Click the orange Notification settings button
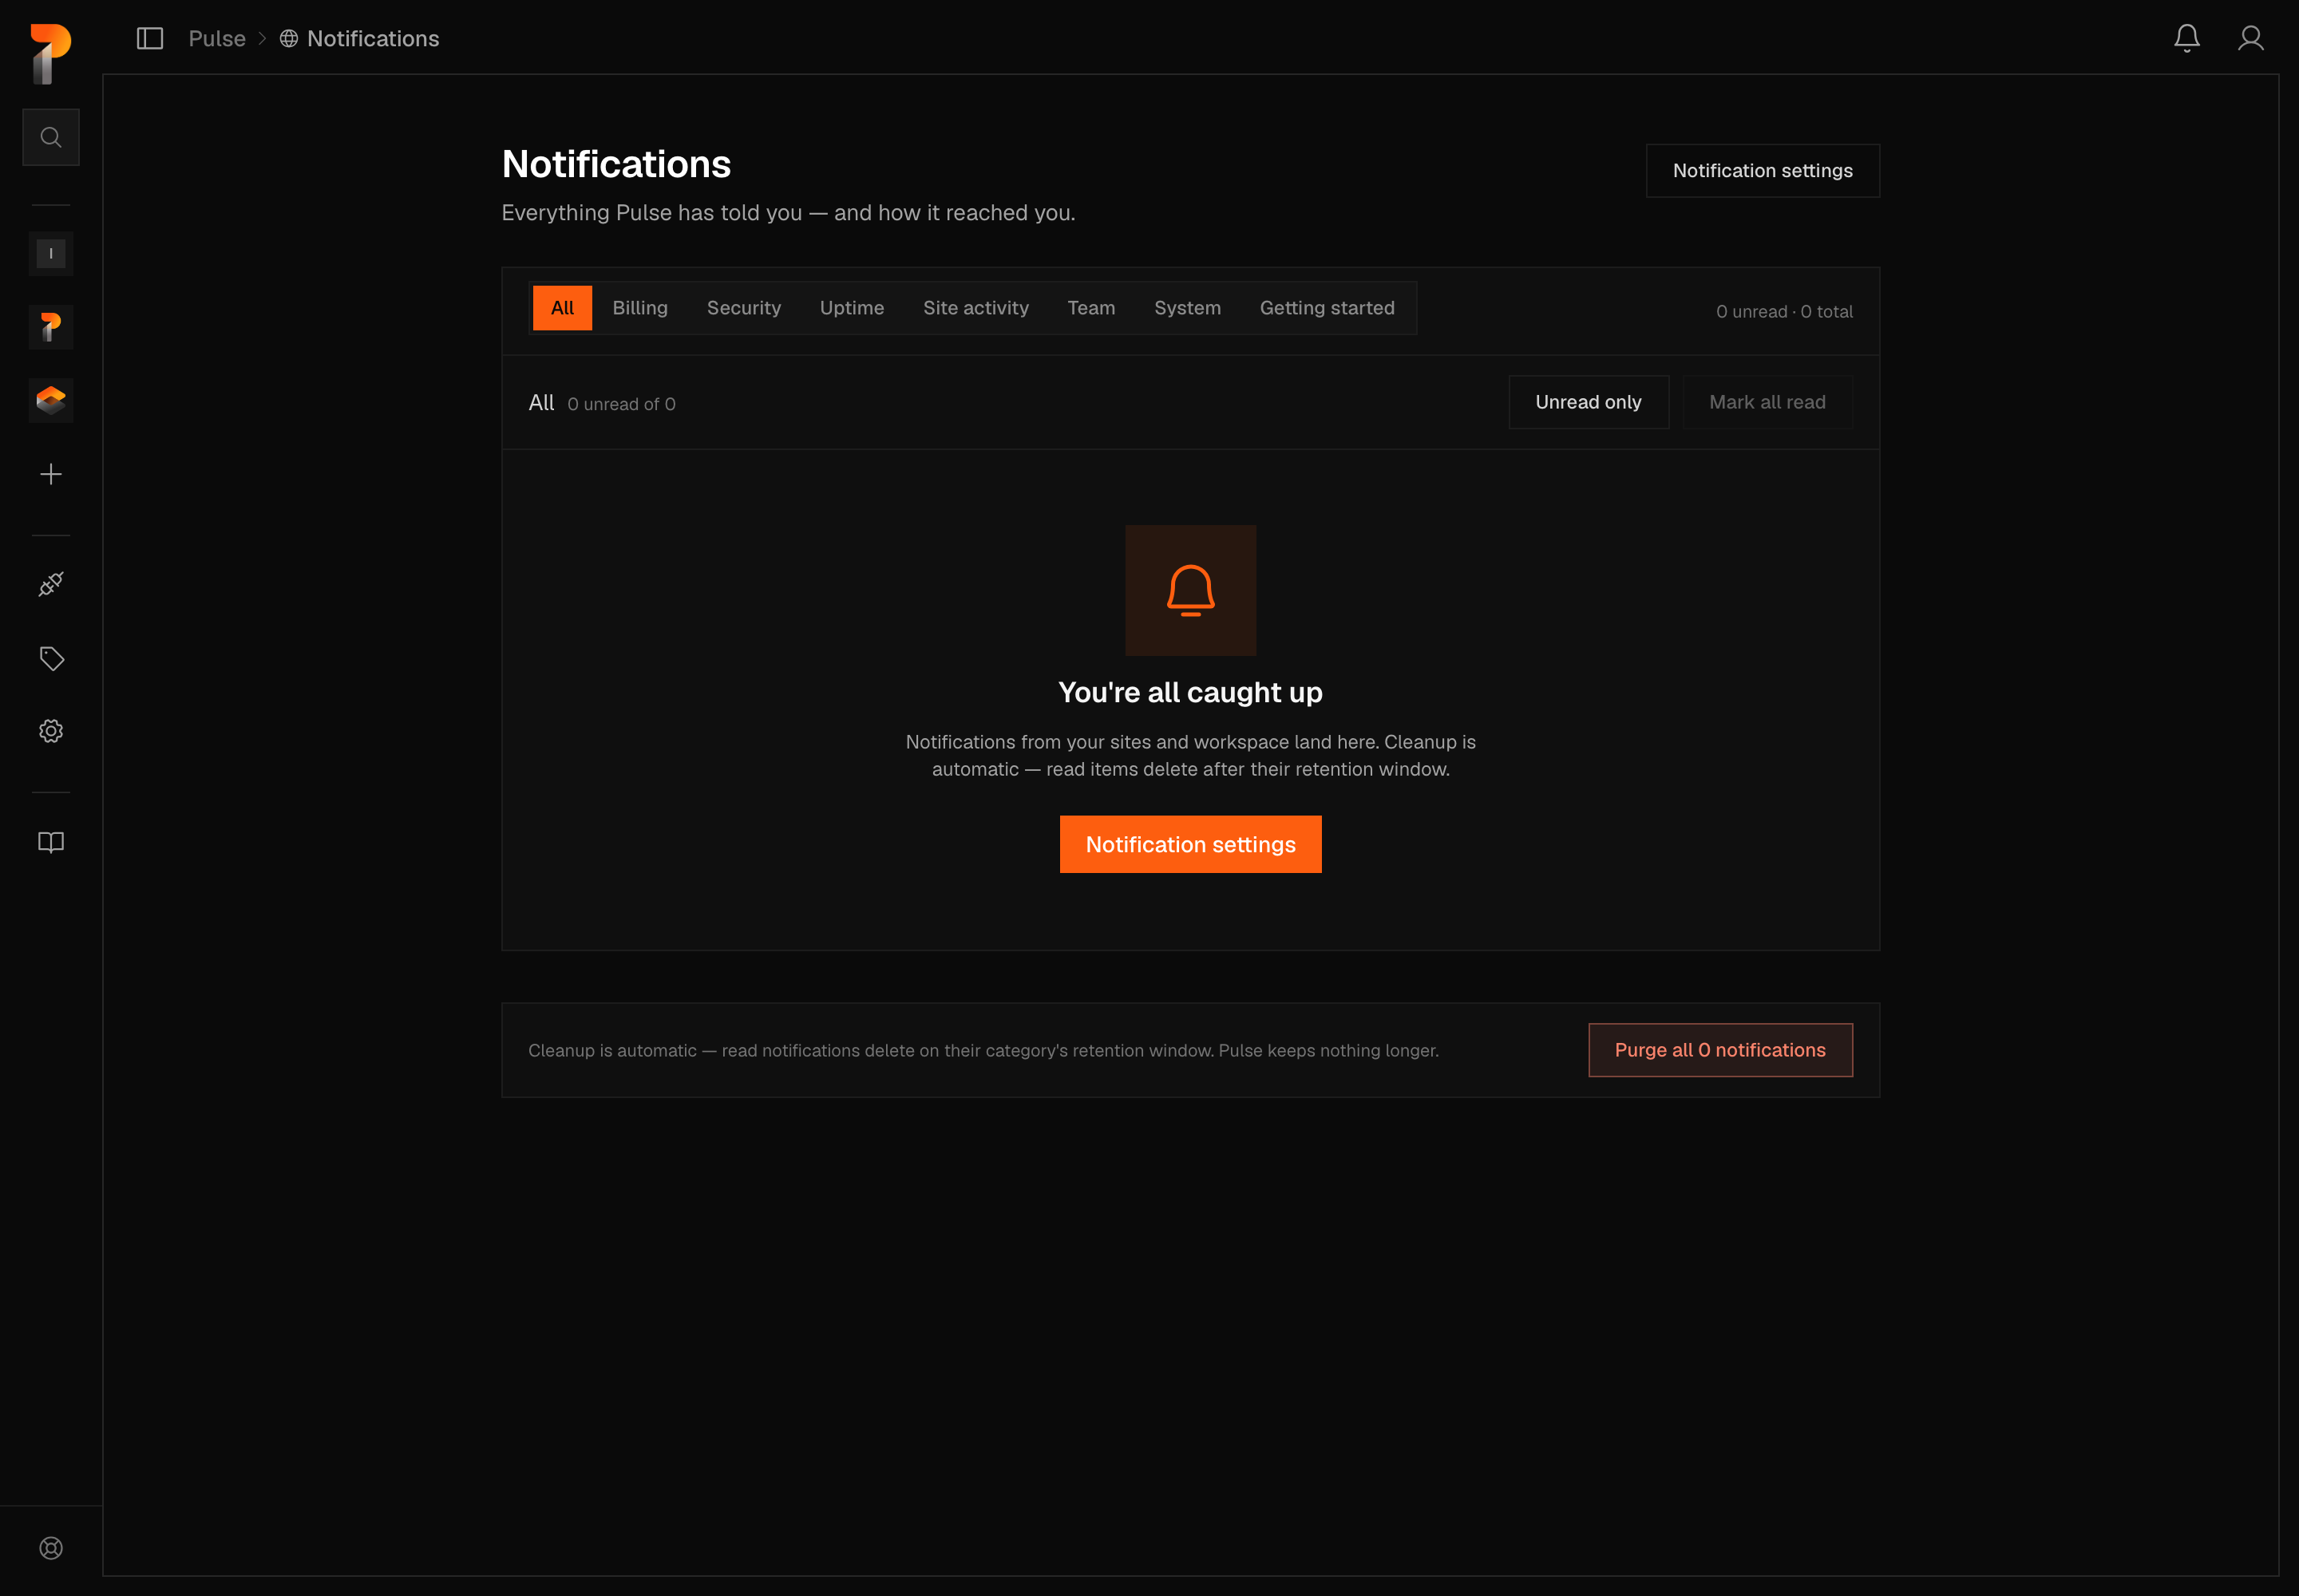 1190,844
